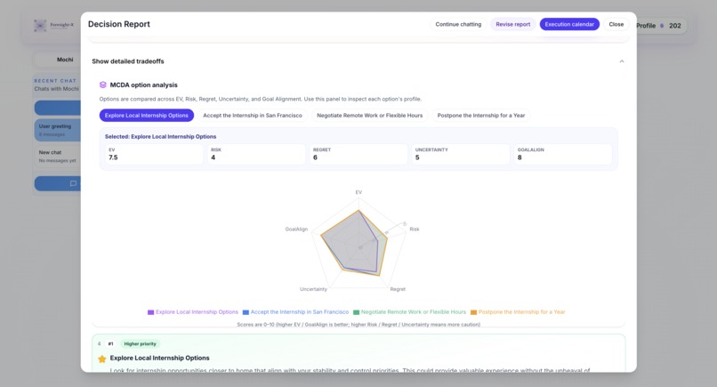Select the Mochi tab in background sidebar
Viewport: 717px width, 387px height.
click(x=64, y=60)
